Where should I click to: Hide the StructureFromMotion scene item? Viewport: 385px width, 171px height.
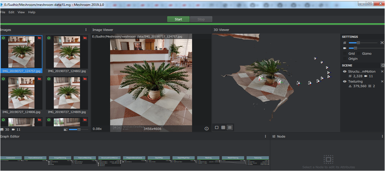(345, 72)
